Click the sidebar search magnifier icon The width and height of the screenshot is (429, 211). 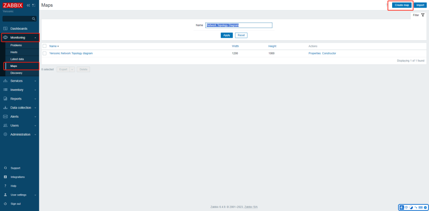[34, 19]
